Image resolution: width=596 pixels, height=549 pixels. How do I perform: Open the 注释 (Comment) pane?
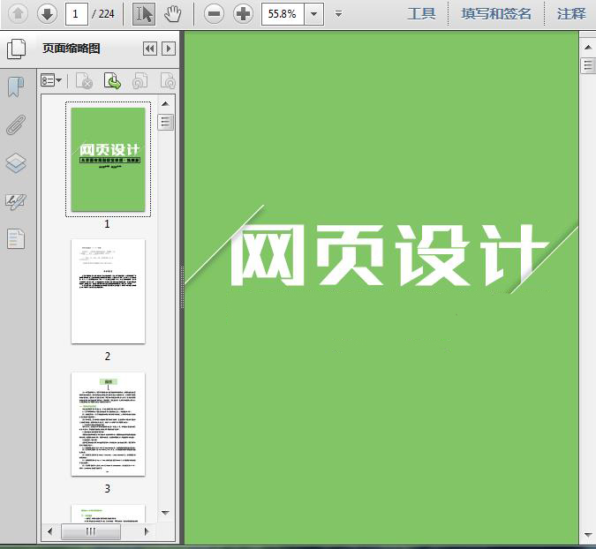[x=571, y=13]
